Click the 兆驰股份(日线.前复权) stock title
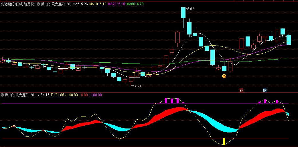The height and width of the screenshot is (147, 298). click(x=18, y=4)
